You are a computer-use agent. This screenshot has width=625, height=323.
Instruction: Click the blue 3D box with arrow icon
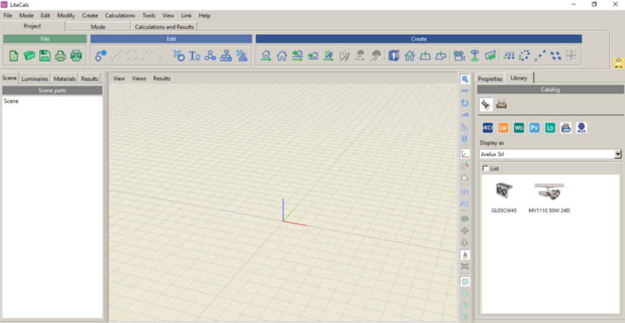pyautogui.click(x=394, y=56)
